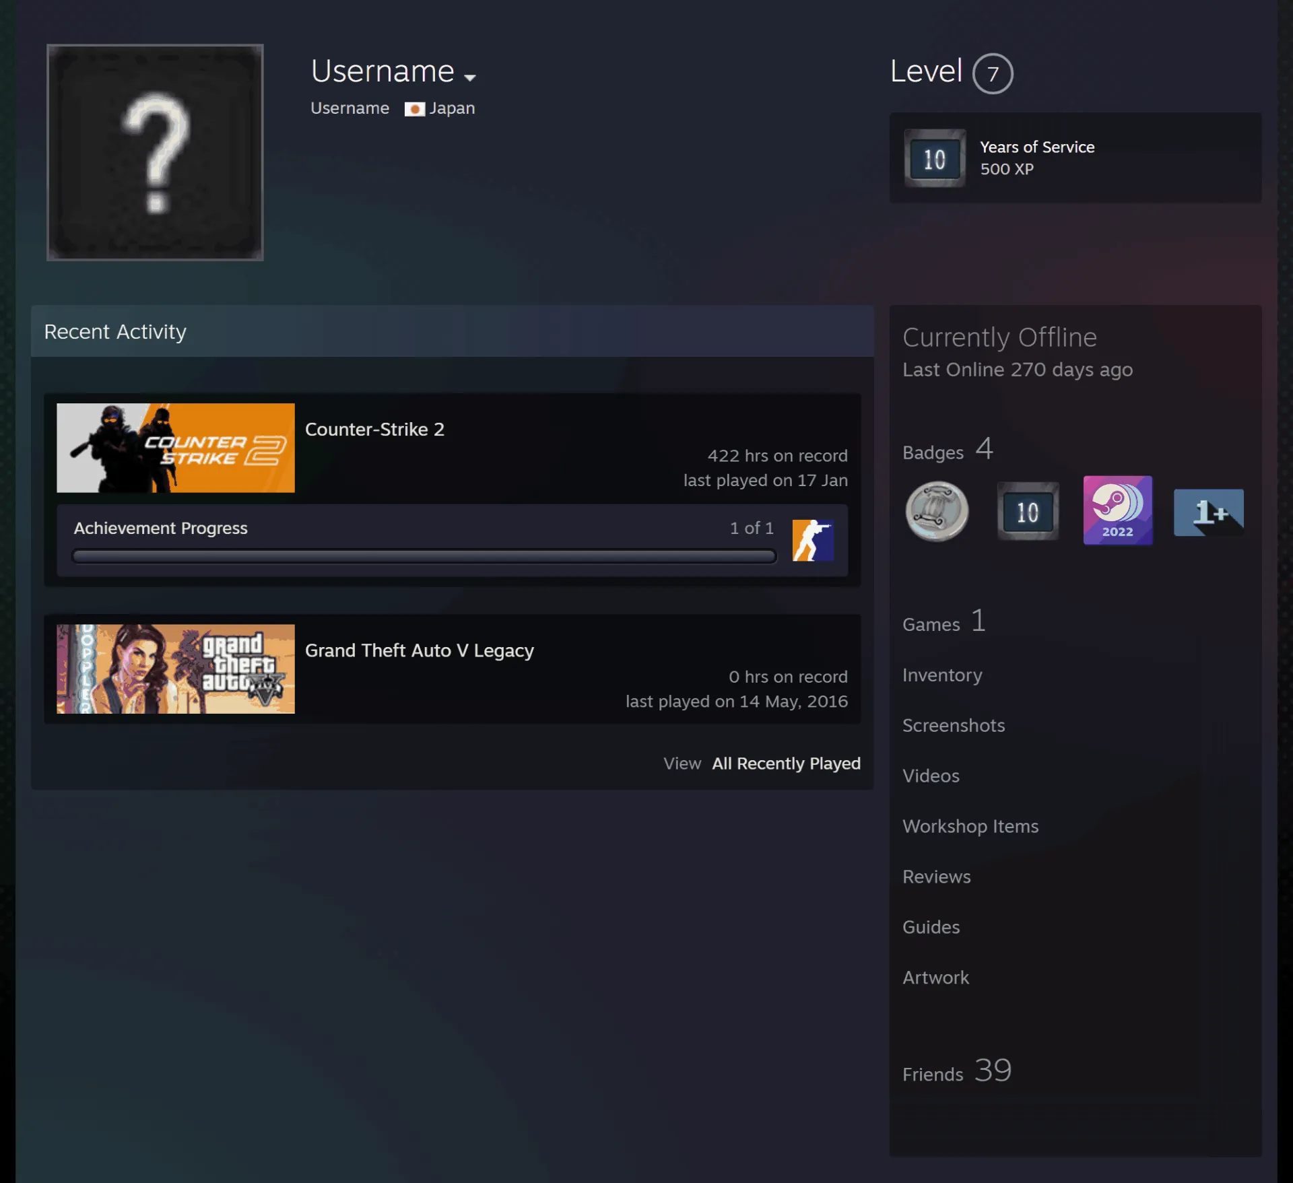Viewport: 1293px width, 1183px height.
Task: Click the 'Currently Offline' status text
Action: pos(999,337)
